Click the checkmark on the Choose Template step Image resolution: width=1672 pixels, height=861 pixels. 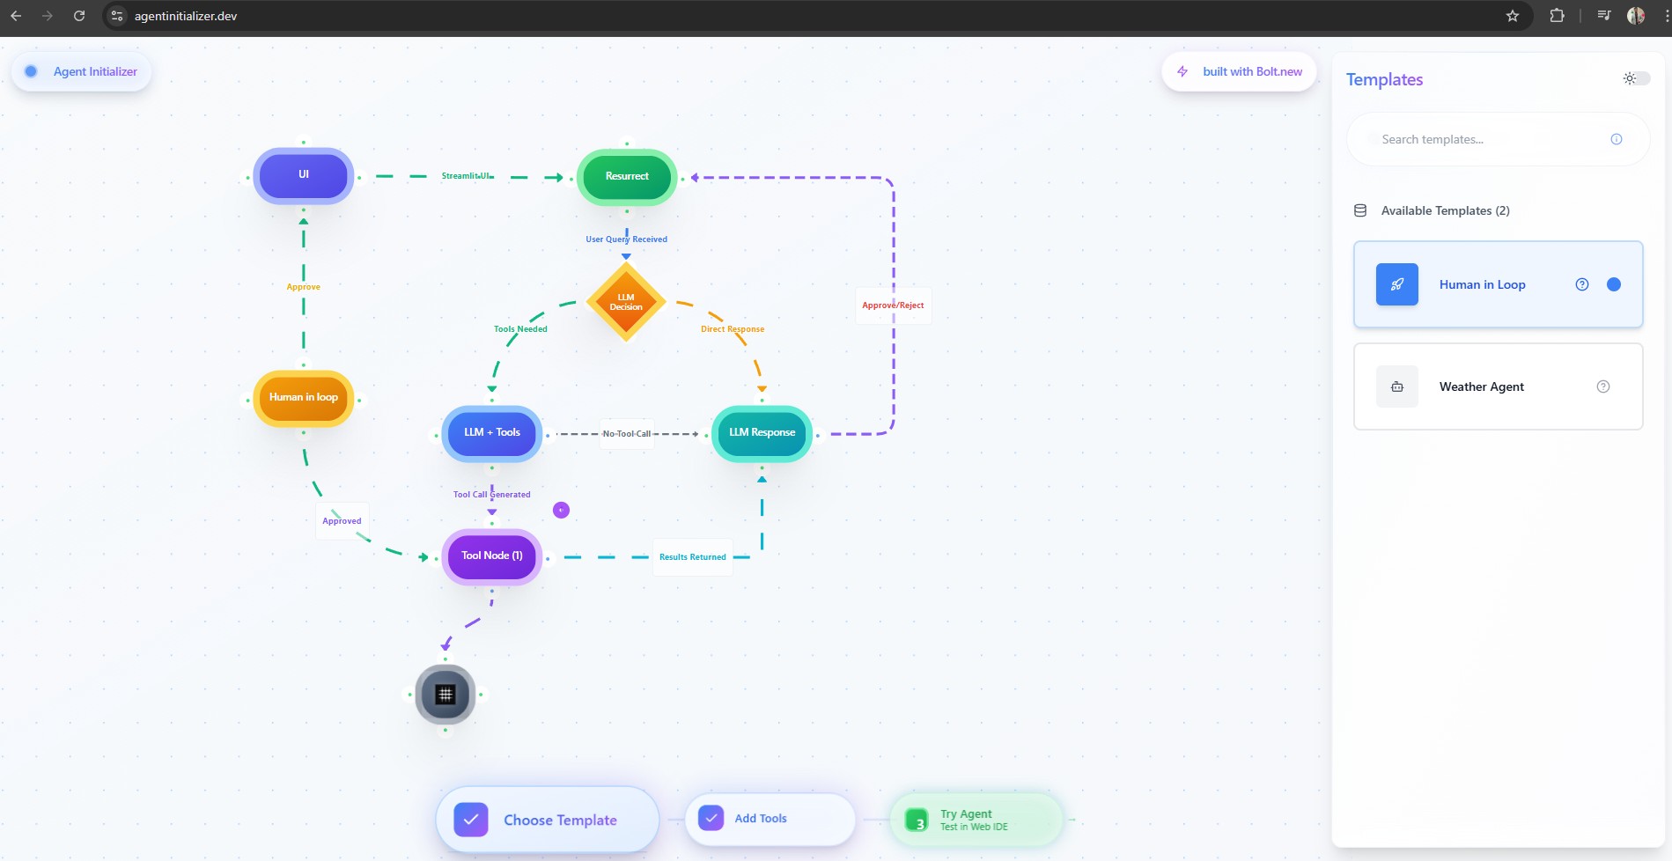click(x=471, y=819)
